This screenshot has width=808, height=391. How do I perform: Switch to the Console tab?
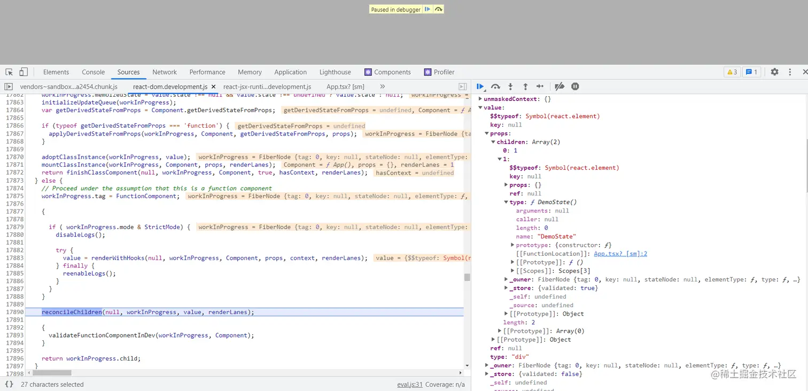[94, 72]
